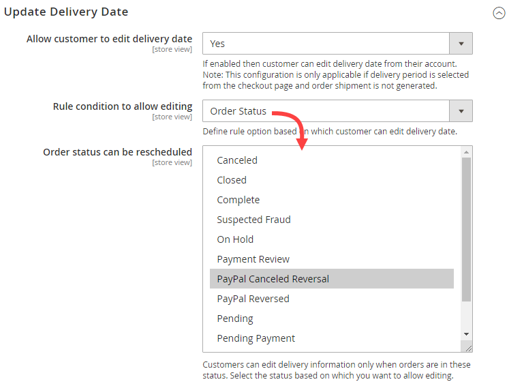This screenshot has height=384, width=509.
Task: Open the Allow customer to edit dropdown
Action: pyautogui.click(x=461, y=44)
